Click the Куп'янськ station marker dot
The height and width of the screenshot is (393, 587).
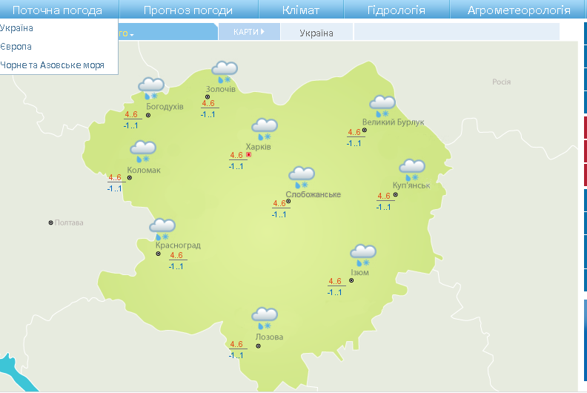[x=395, y=194]
